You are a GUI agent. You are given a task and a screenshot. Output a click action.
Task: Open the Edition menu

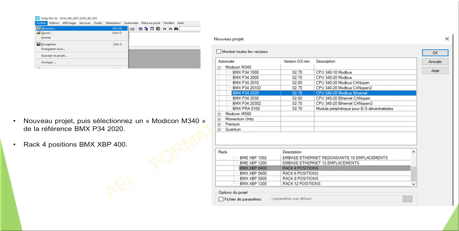pyautogui.click(x=54, y=23)
